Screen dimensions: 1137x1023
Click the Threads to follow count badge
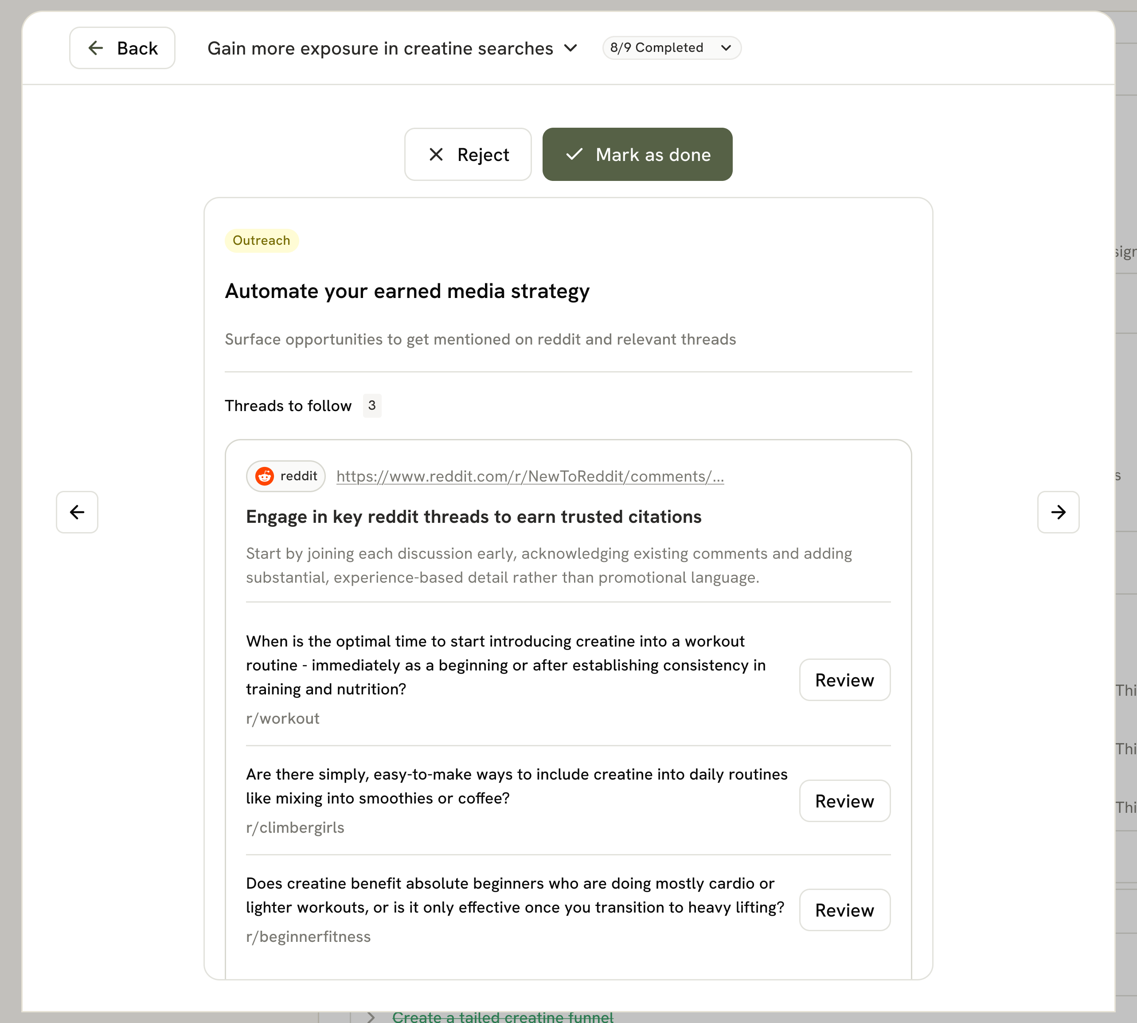[372, 405]
